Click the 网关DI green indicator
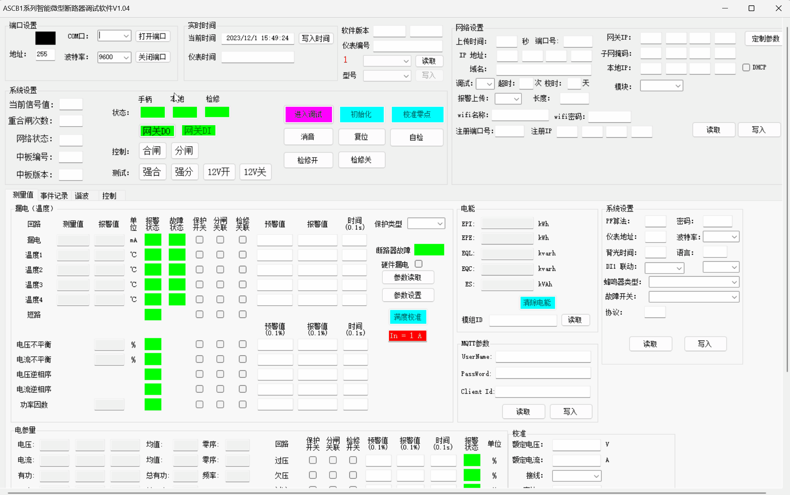 198,130
